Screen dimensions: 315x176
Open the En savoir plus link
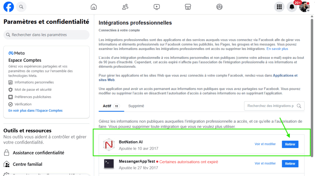pos(277,49)
